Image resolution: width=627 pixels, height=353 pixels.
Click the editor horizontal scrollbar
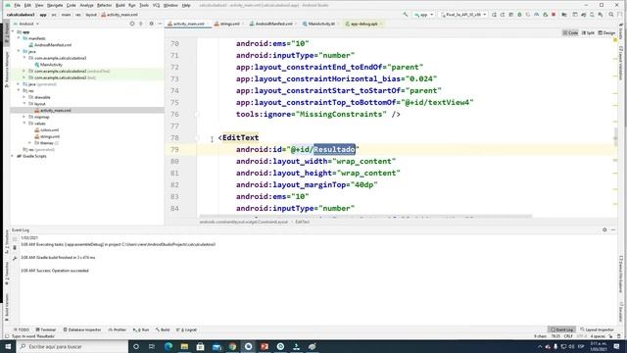click(365, 217)
